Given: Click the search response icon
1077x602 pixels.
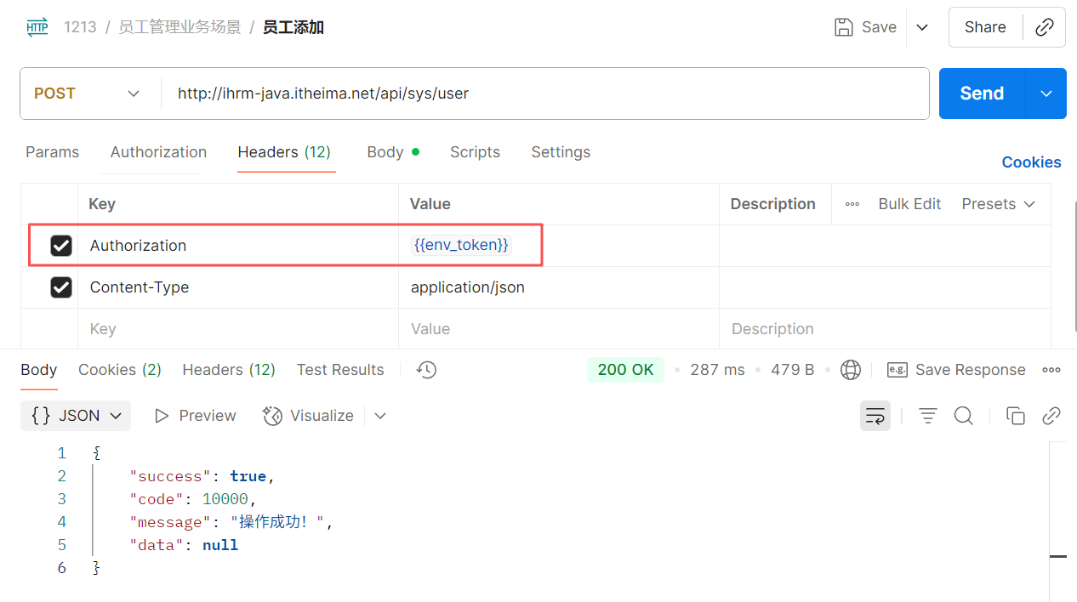Looking at the screenshot, I should tap(963, 416).
